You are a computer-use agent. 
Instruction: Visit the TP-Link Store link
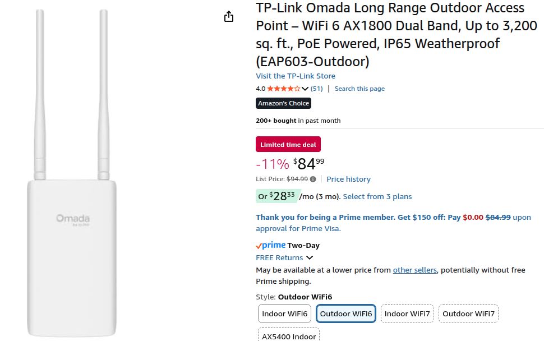click(296, 76)
